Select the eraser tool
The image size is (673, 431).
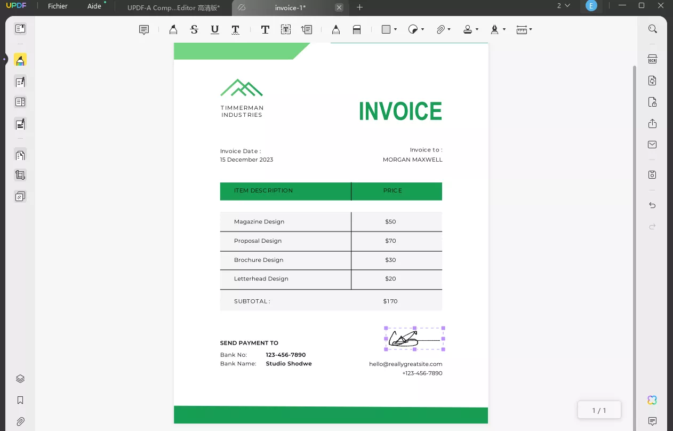(x=356, y=29)
